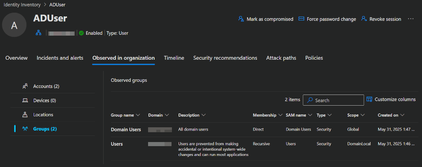Switch to the Timeline tab
Viewport: 422px width, 167px height.
174,58
